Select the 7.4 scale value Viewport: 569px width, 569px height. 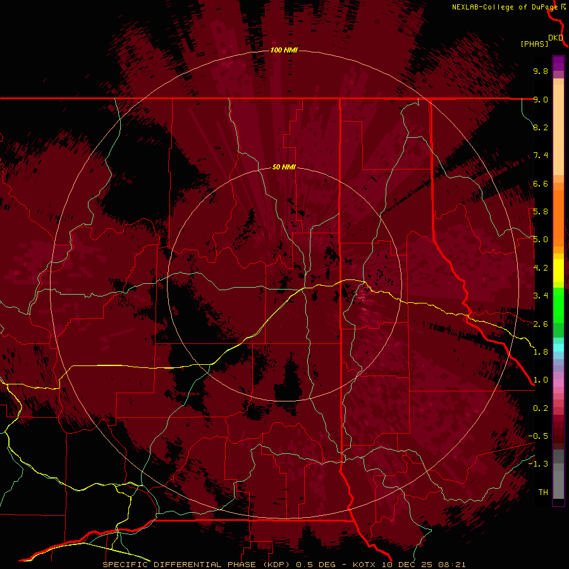pos(541,156)
